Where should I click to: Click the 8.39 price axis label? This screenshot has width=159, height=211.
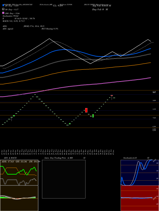click(x=154, y=109)
